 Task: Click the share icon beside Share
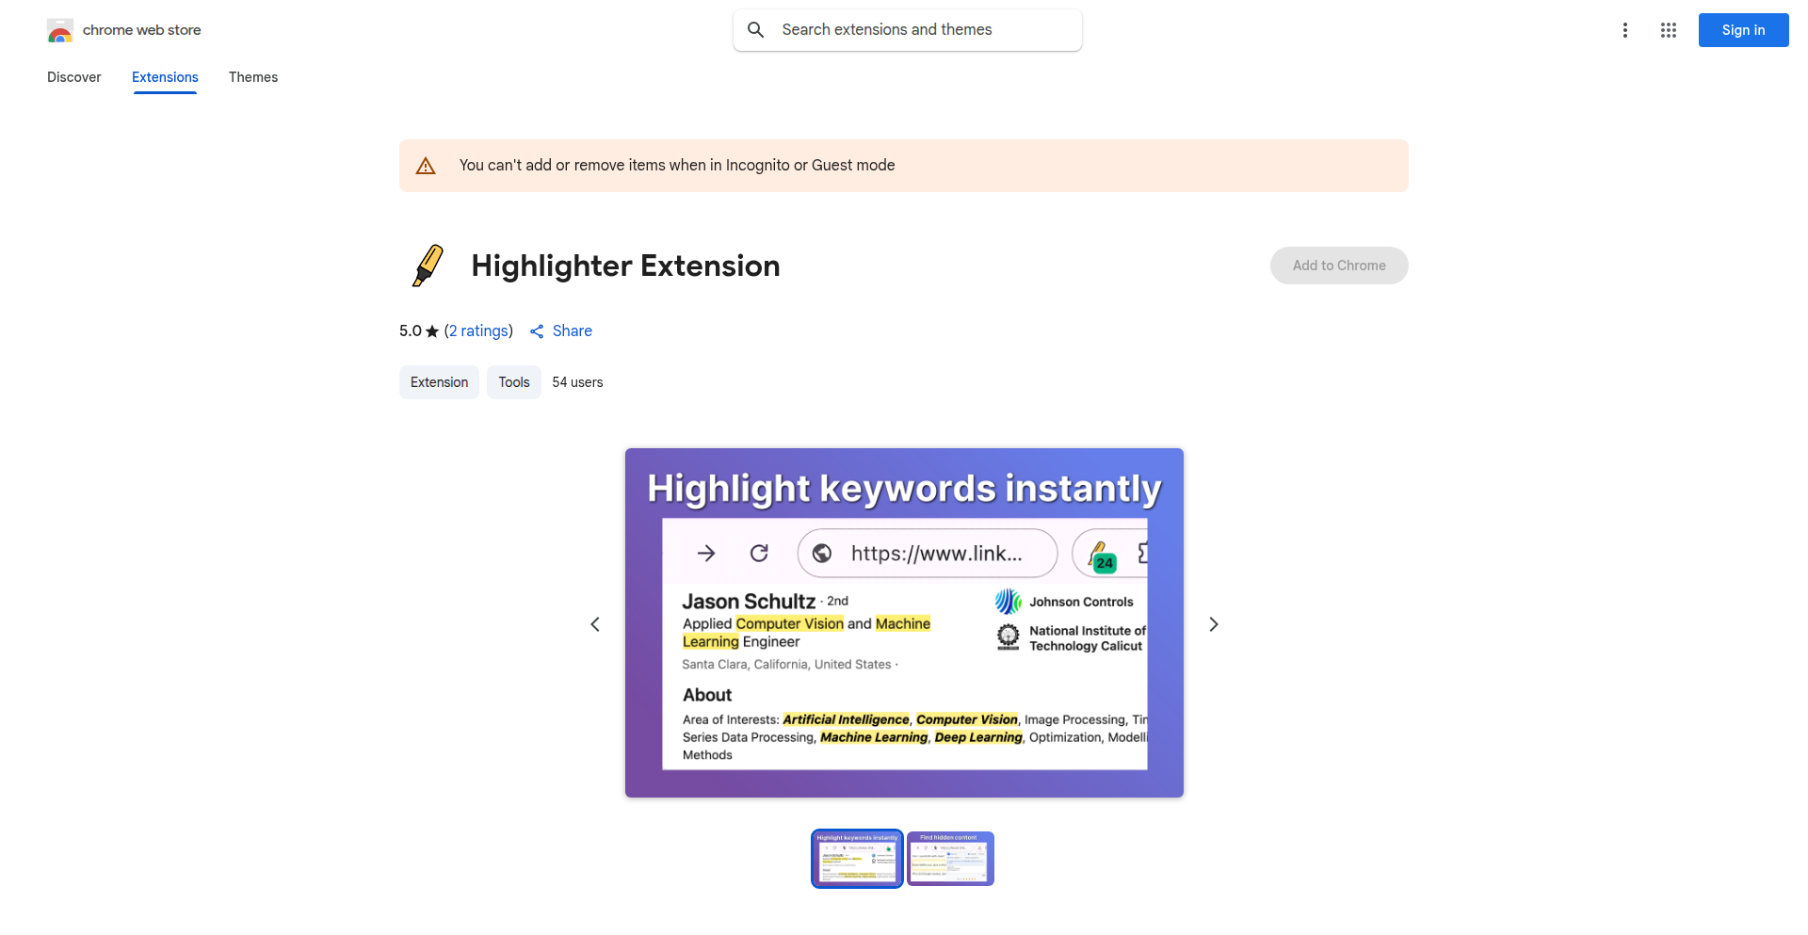click(x=537, y=331)
